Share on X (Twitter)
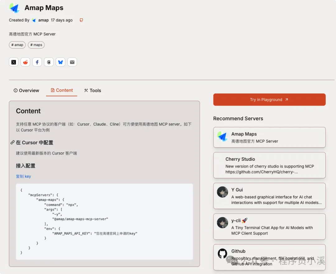Viewport: 336px width, 274px height. 14,62
